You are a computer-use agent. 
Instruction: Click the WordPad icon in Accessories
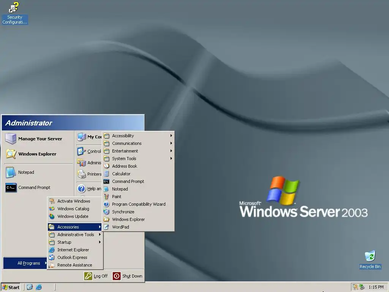click(106, 227)
